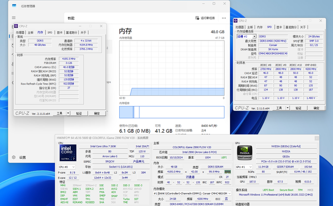This screenshot has height=206, width=333.
Task: Open 关于 tab in the CPU-Z memory-timings window
Action: 83,32
